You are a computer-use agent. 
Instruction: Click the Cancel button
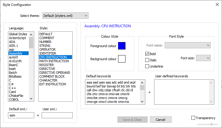point(161,120)
